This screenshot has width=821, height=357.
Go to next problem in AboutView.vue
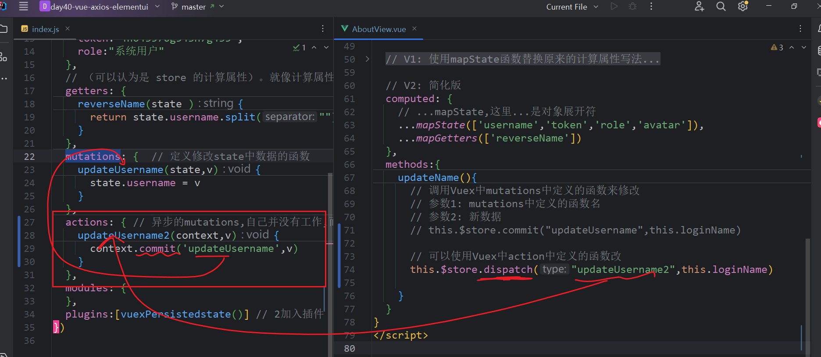coord(804,47)
